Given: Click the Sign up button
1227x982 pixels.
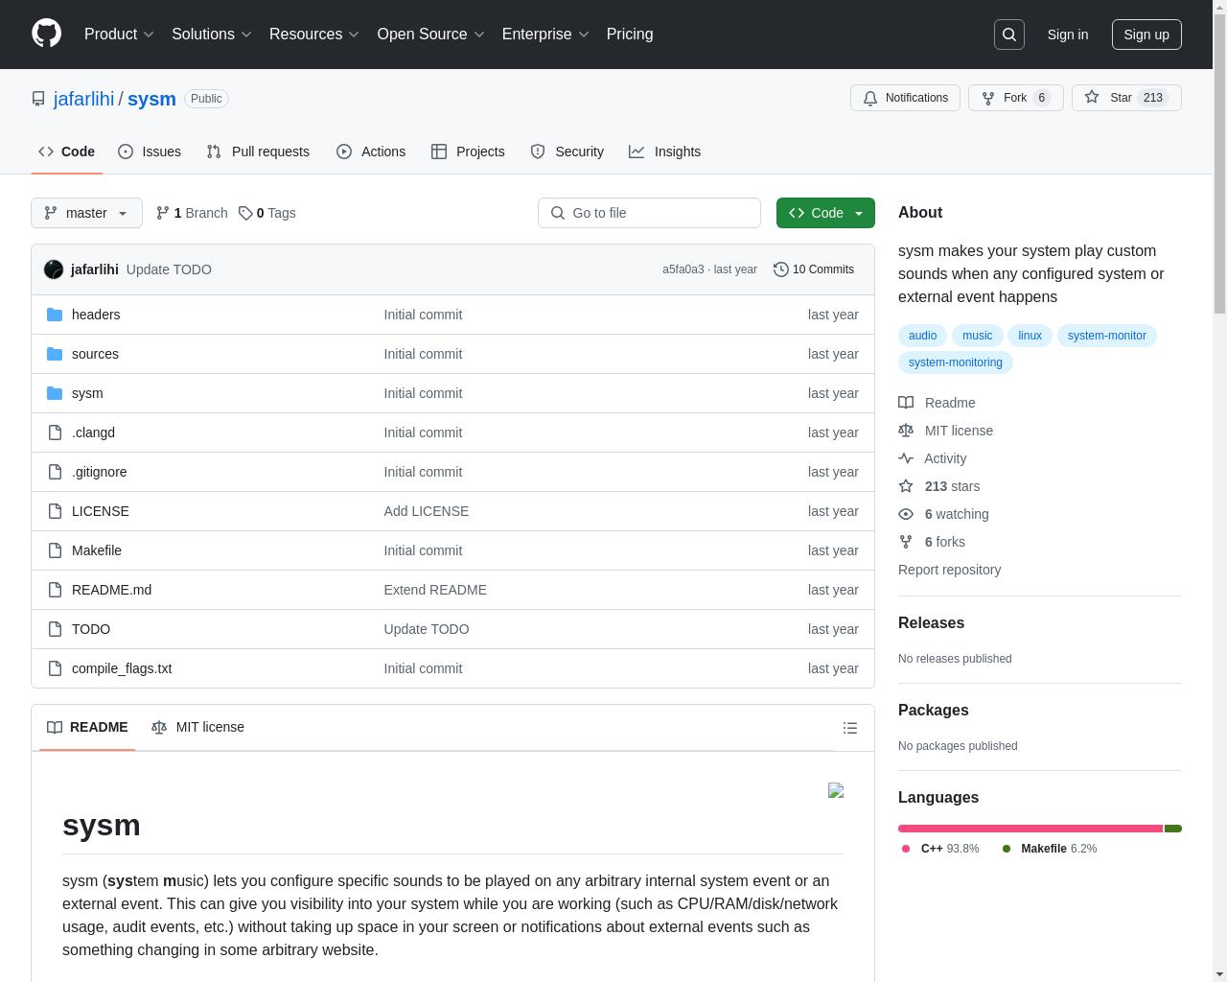Looking at the screenshot, I should click(x=1146, y=35).
